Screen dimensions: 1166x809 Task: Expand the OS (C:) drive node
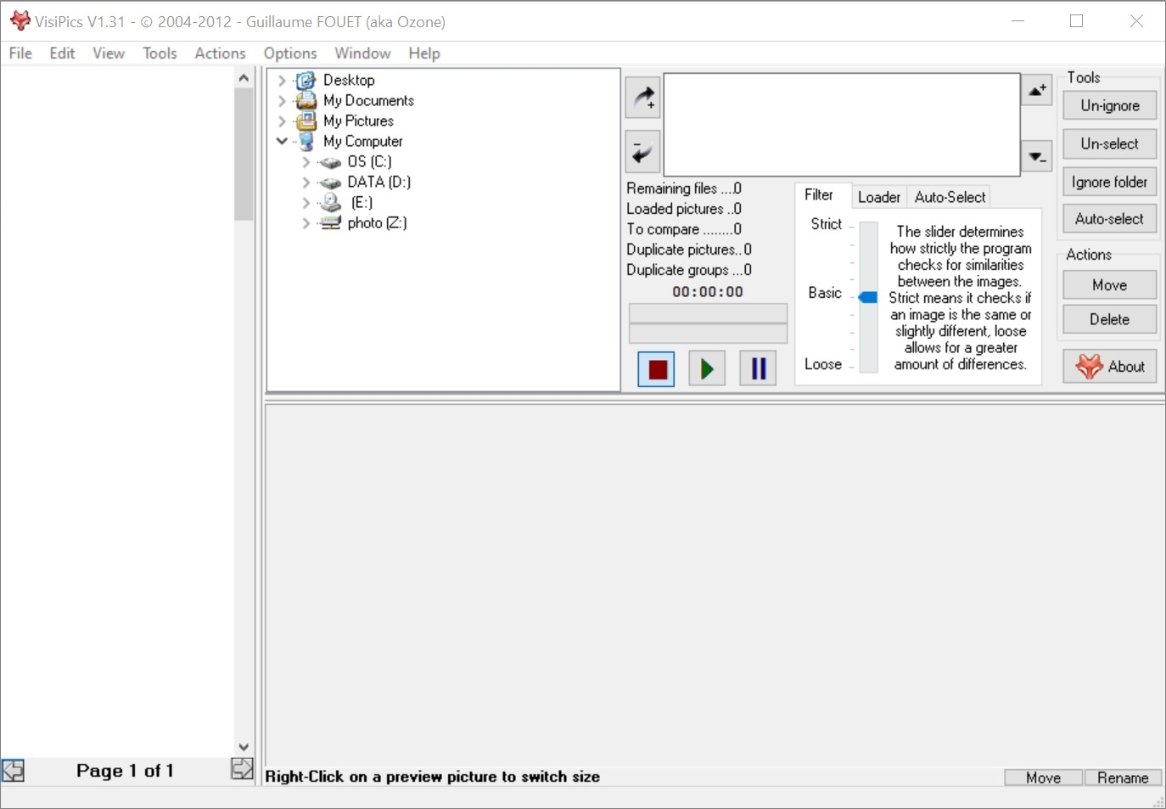coord(306,162)
